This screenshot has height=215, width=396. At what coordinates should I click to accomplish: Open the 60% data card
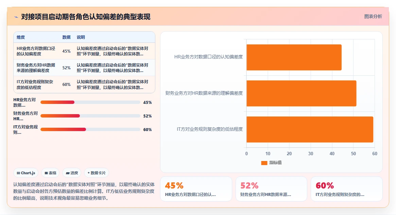pyautogui.click(x=346, y=189)
